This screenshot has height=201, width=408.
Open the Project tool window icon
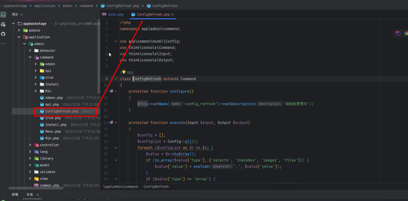point(3,15)
